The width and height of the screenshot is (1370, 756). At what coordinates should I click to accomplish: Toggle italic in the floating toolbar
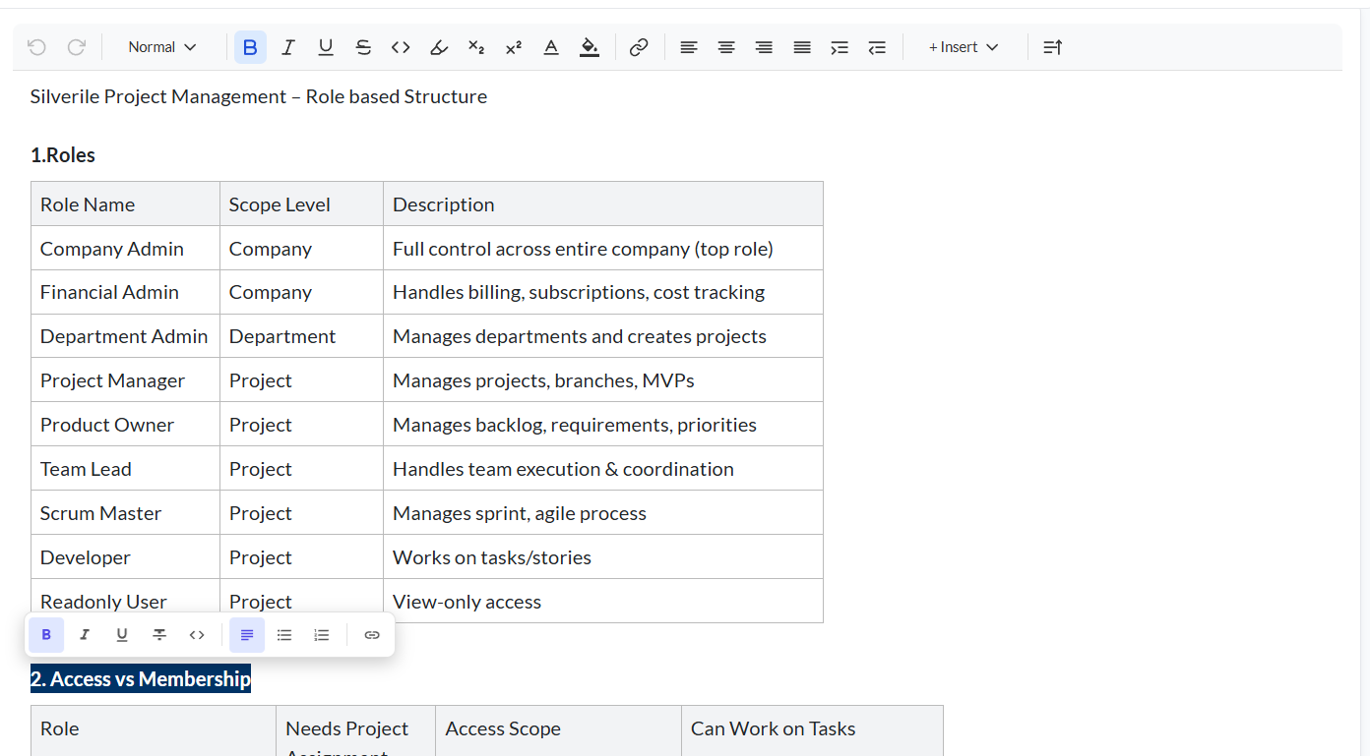(x=85, y=635)
